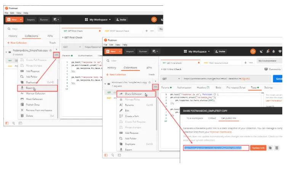Open My Workspace dropdown in front window
The height and width of the screenshot is (170, 296).
197,51
